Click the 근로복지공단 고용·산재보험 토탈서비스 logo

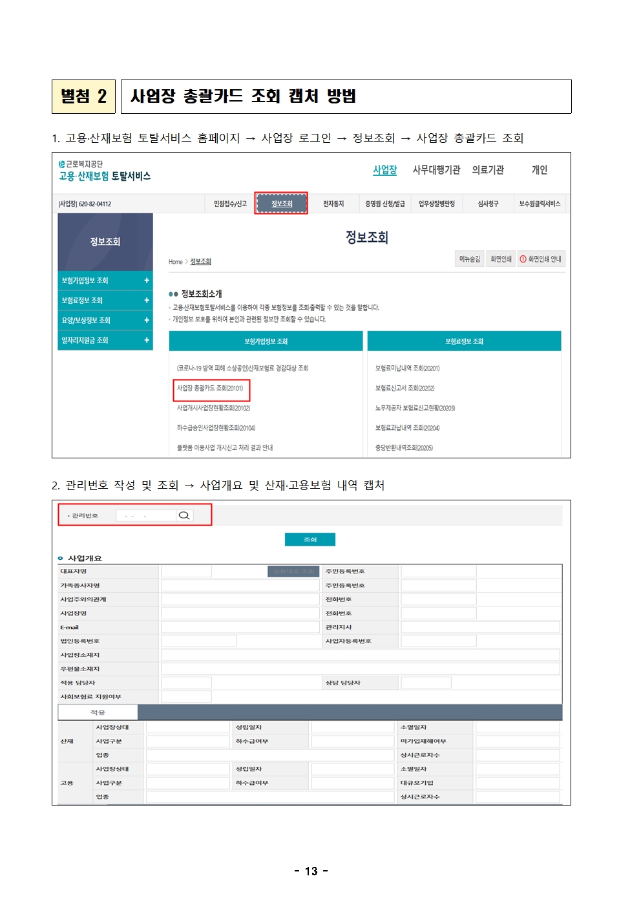(105, 171)
